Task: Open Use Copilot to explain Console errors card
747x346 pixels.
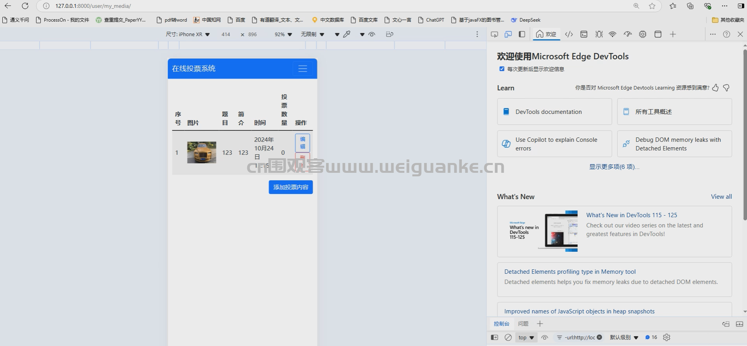Action: point(554,144)
